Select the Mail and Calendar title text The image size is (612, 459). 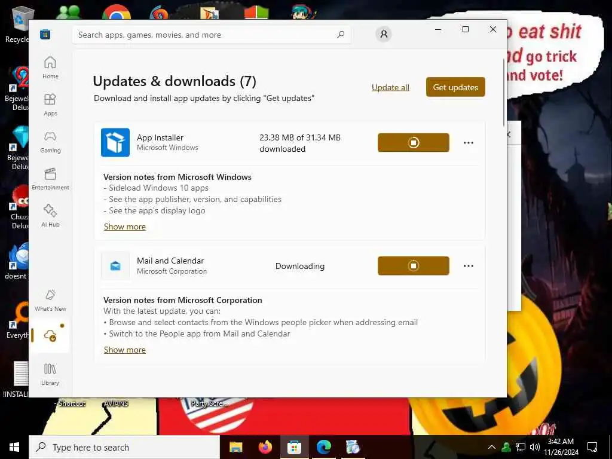pyautogui.click(x=170, y=261)
